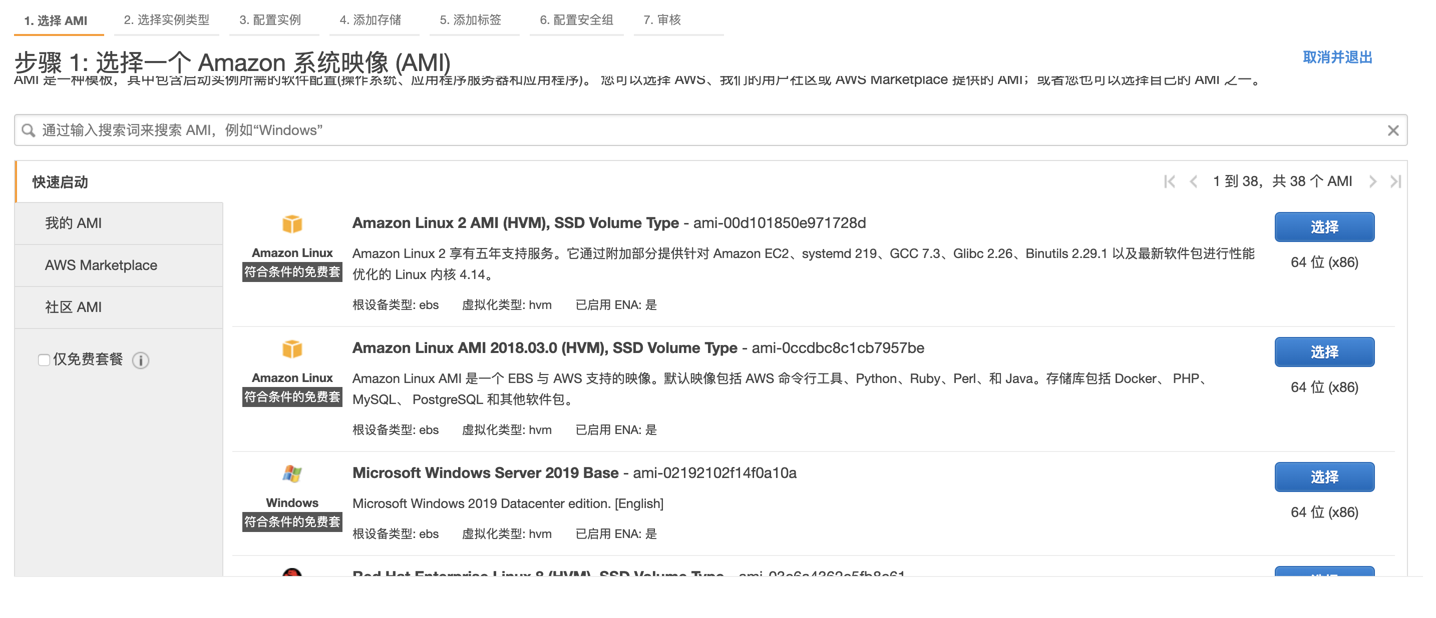The width and height of the screenshot is (1436, 618).
Task: Click the cancel and exit link
Action: click(1337, 57)
